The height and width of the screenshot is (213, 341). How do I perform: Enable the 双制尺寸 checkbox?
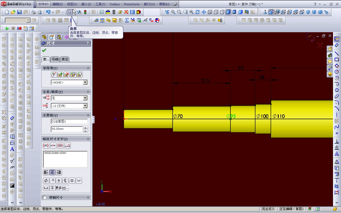point(45,198)
